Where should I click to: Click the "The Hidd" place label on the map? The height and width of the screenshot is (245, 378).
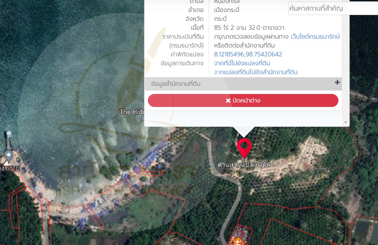click(132, 111)
